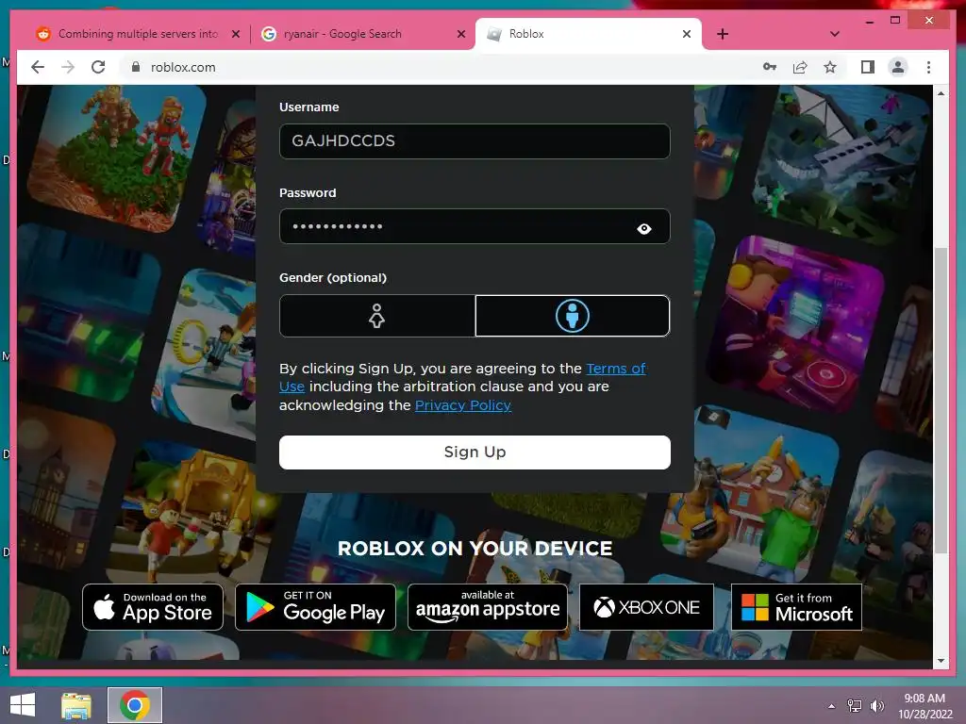Click the Sign Up button
The image size is (966, 724).
coord(475,452)
